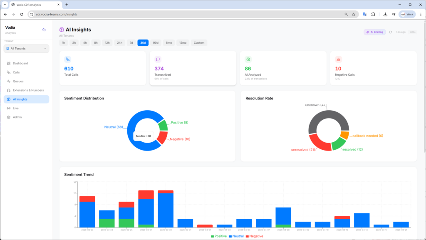This screenshot has width=426, height=240.
Task: Select the 8h time range
Action: coord(96,42)
